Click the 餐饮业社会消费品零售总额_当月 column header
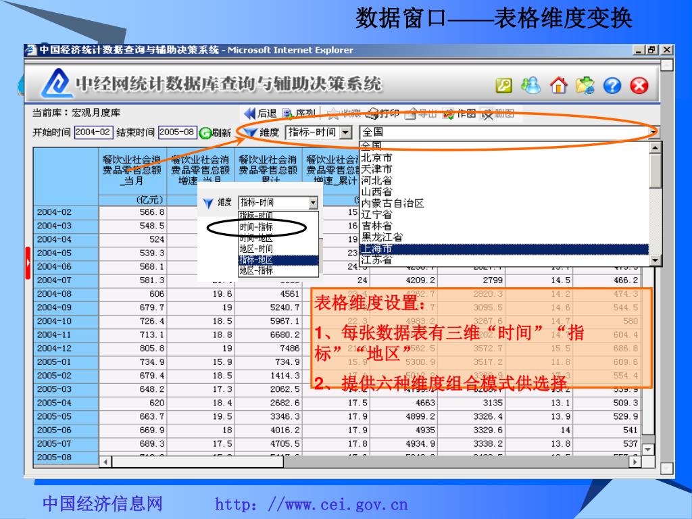The height and width of the screenshot is (519, 692). click(132, 171)
